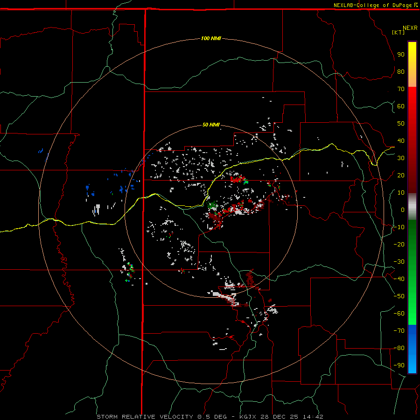Click the -50 value on velocity scale

click(399, 296)
